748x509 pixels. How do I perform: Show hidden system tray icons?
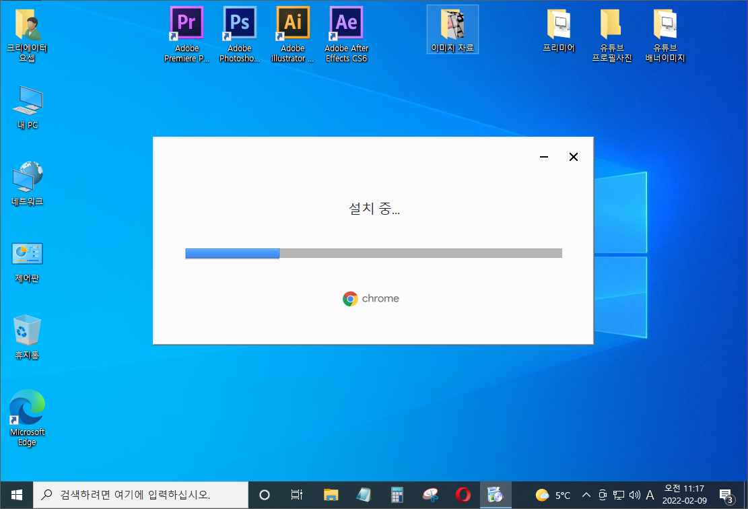tap(586, 495)
